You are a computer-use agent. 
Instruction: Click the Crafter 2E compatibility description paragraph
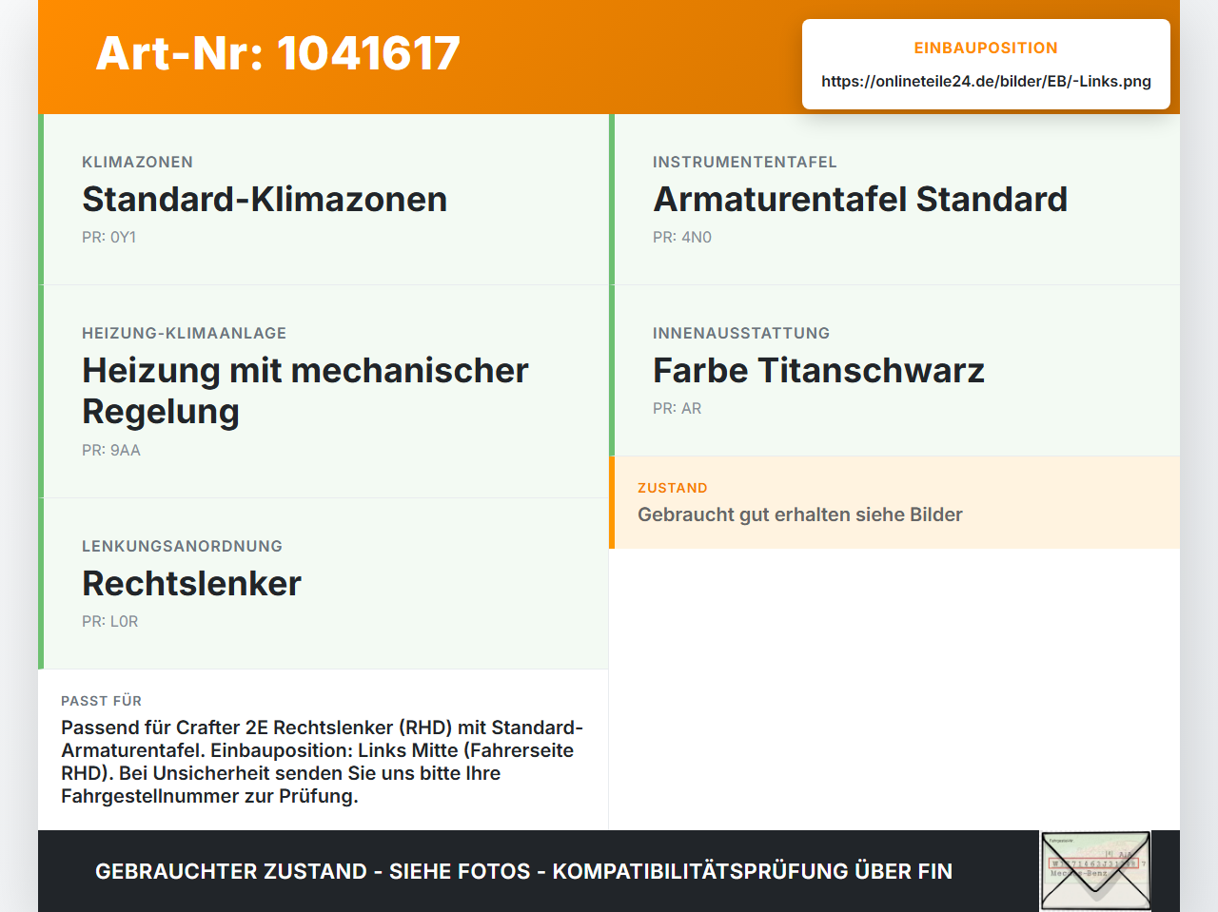click(323, 762)
